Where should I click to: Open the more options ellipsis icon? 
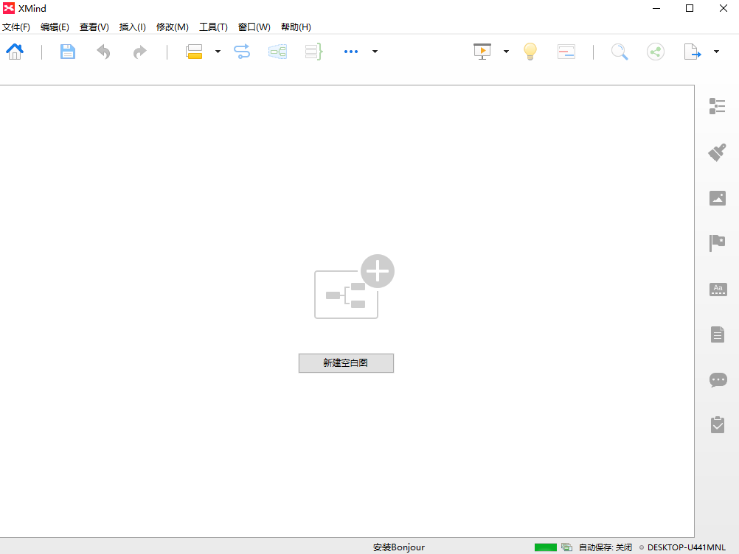point(350,52)
